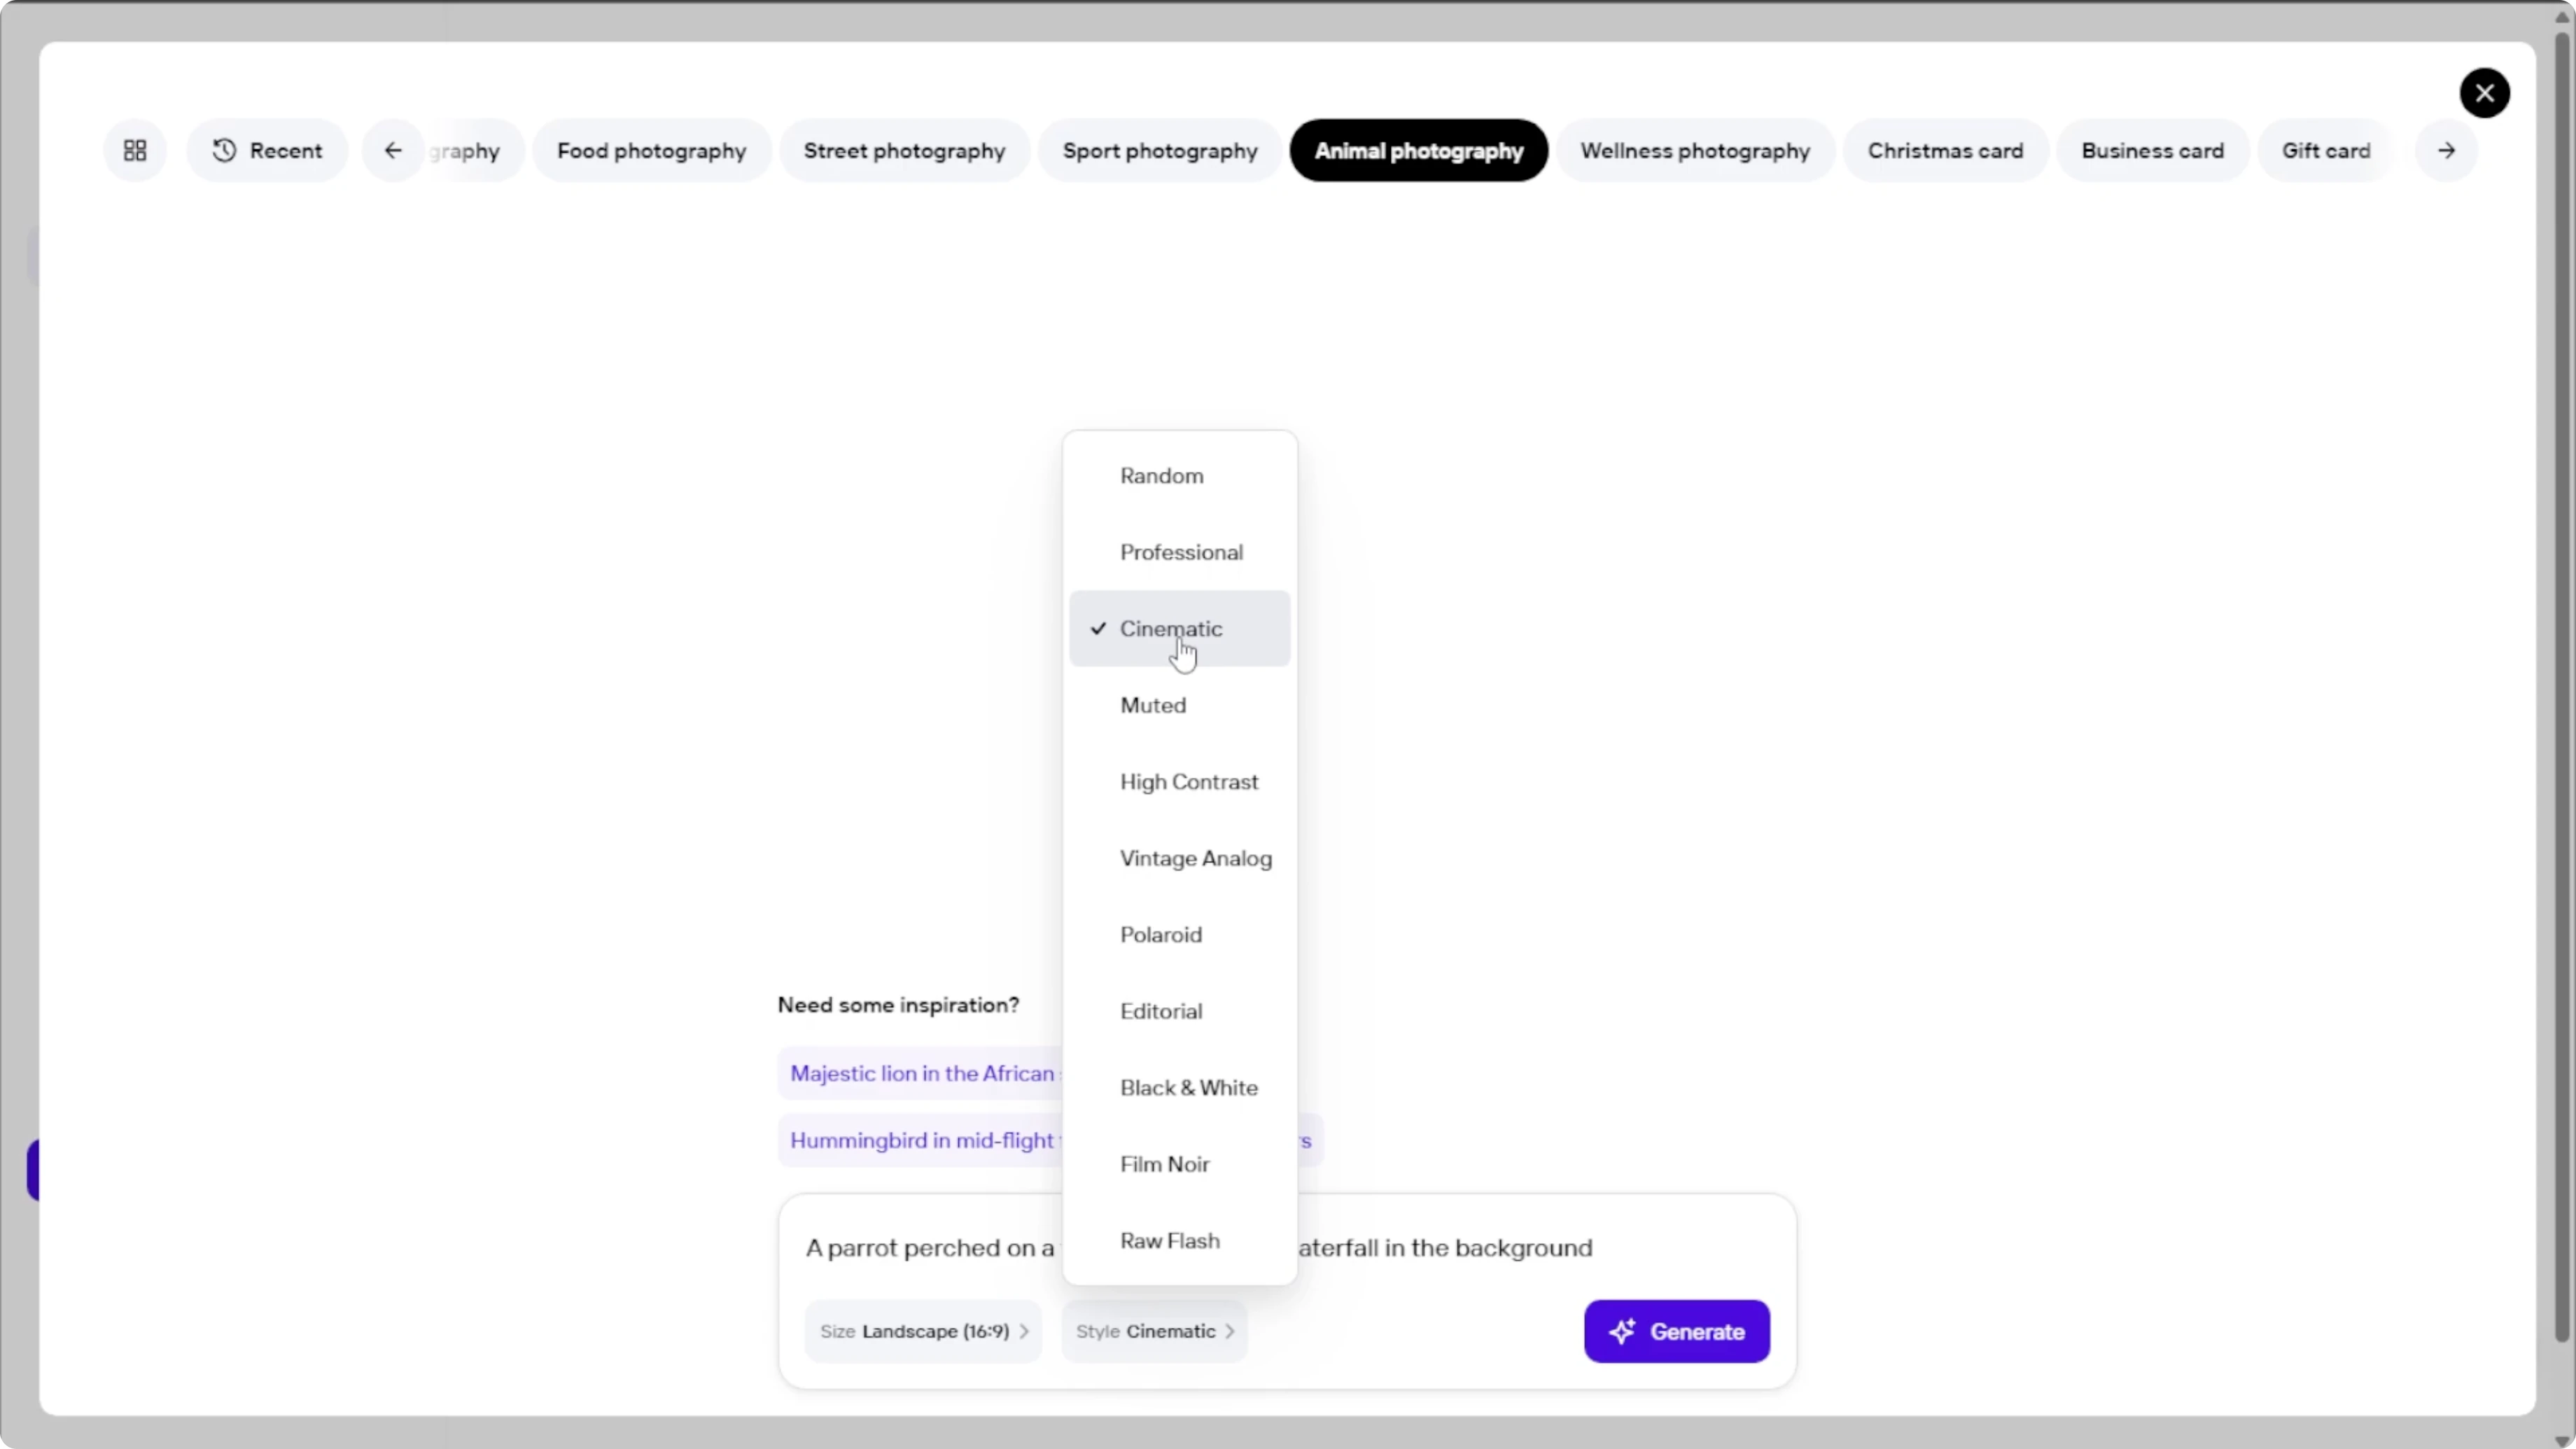Image resolution: width=2576 pixels, height=1449 pixels.
Task: Choose Polaroid style option
Action: pos(1179,935)
